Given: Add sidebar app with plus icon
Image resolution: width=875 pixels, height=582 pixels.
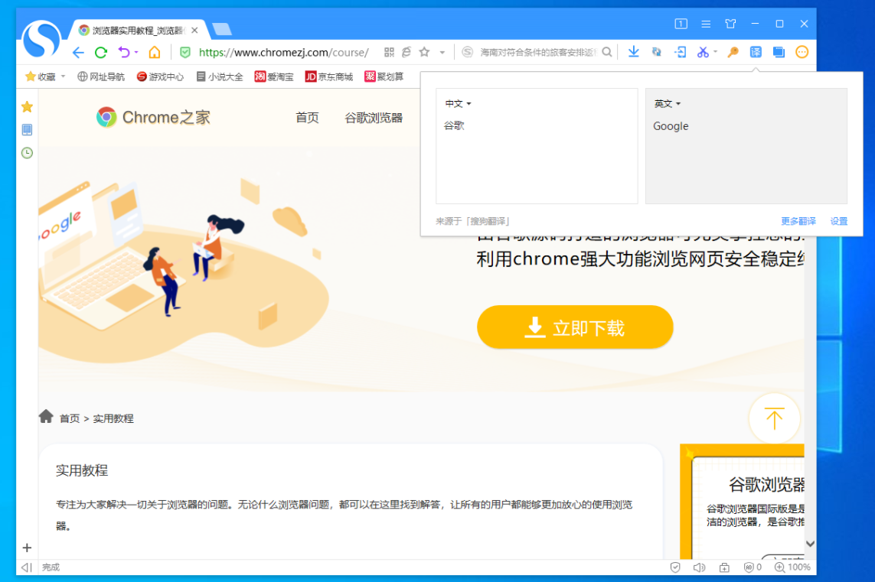Looking at the screenshot, I should tap(27, 548).
